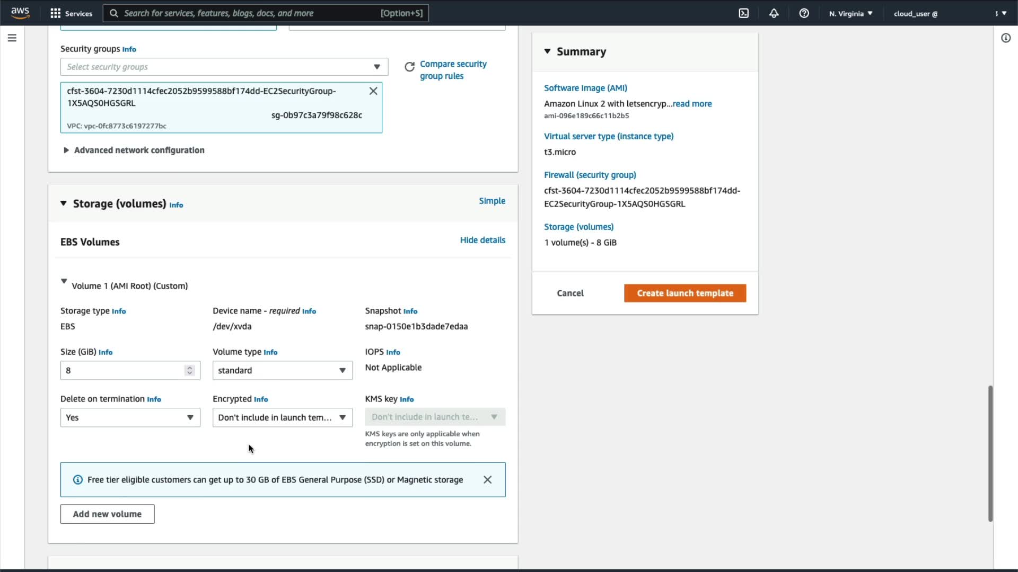1018x572 pixels.
Task: Open the Services grid menu
Action: [x=55, y=13]
